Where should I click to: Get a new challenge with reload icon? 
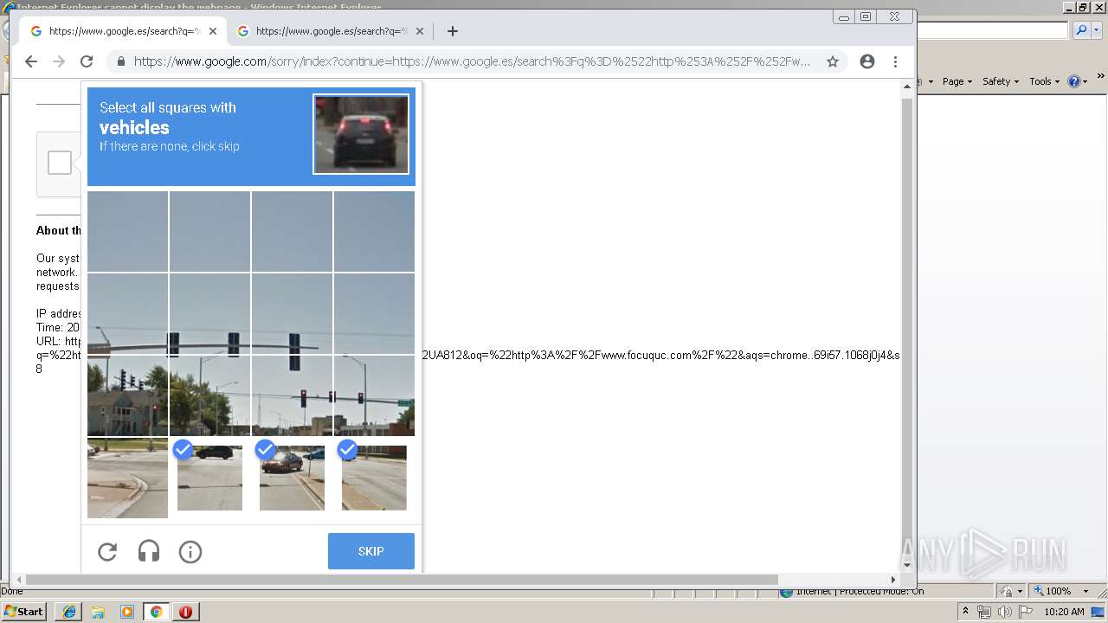[x=107, y=551]
